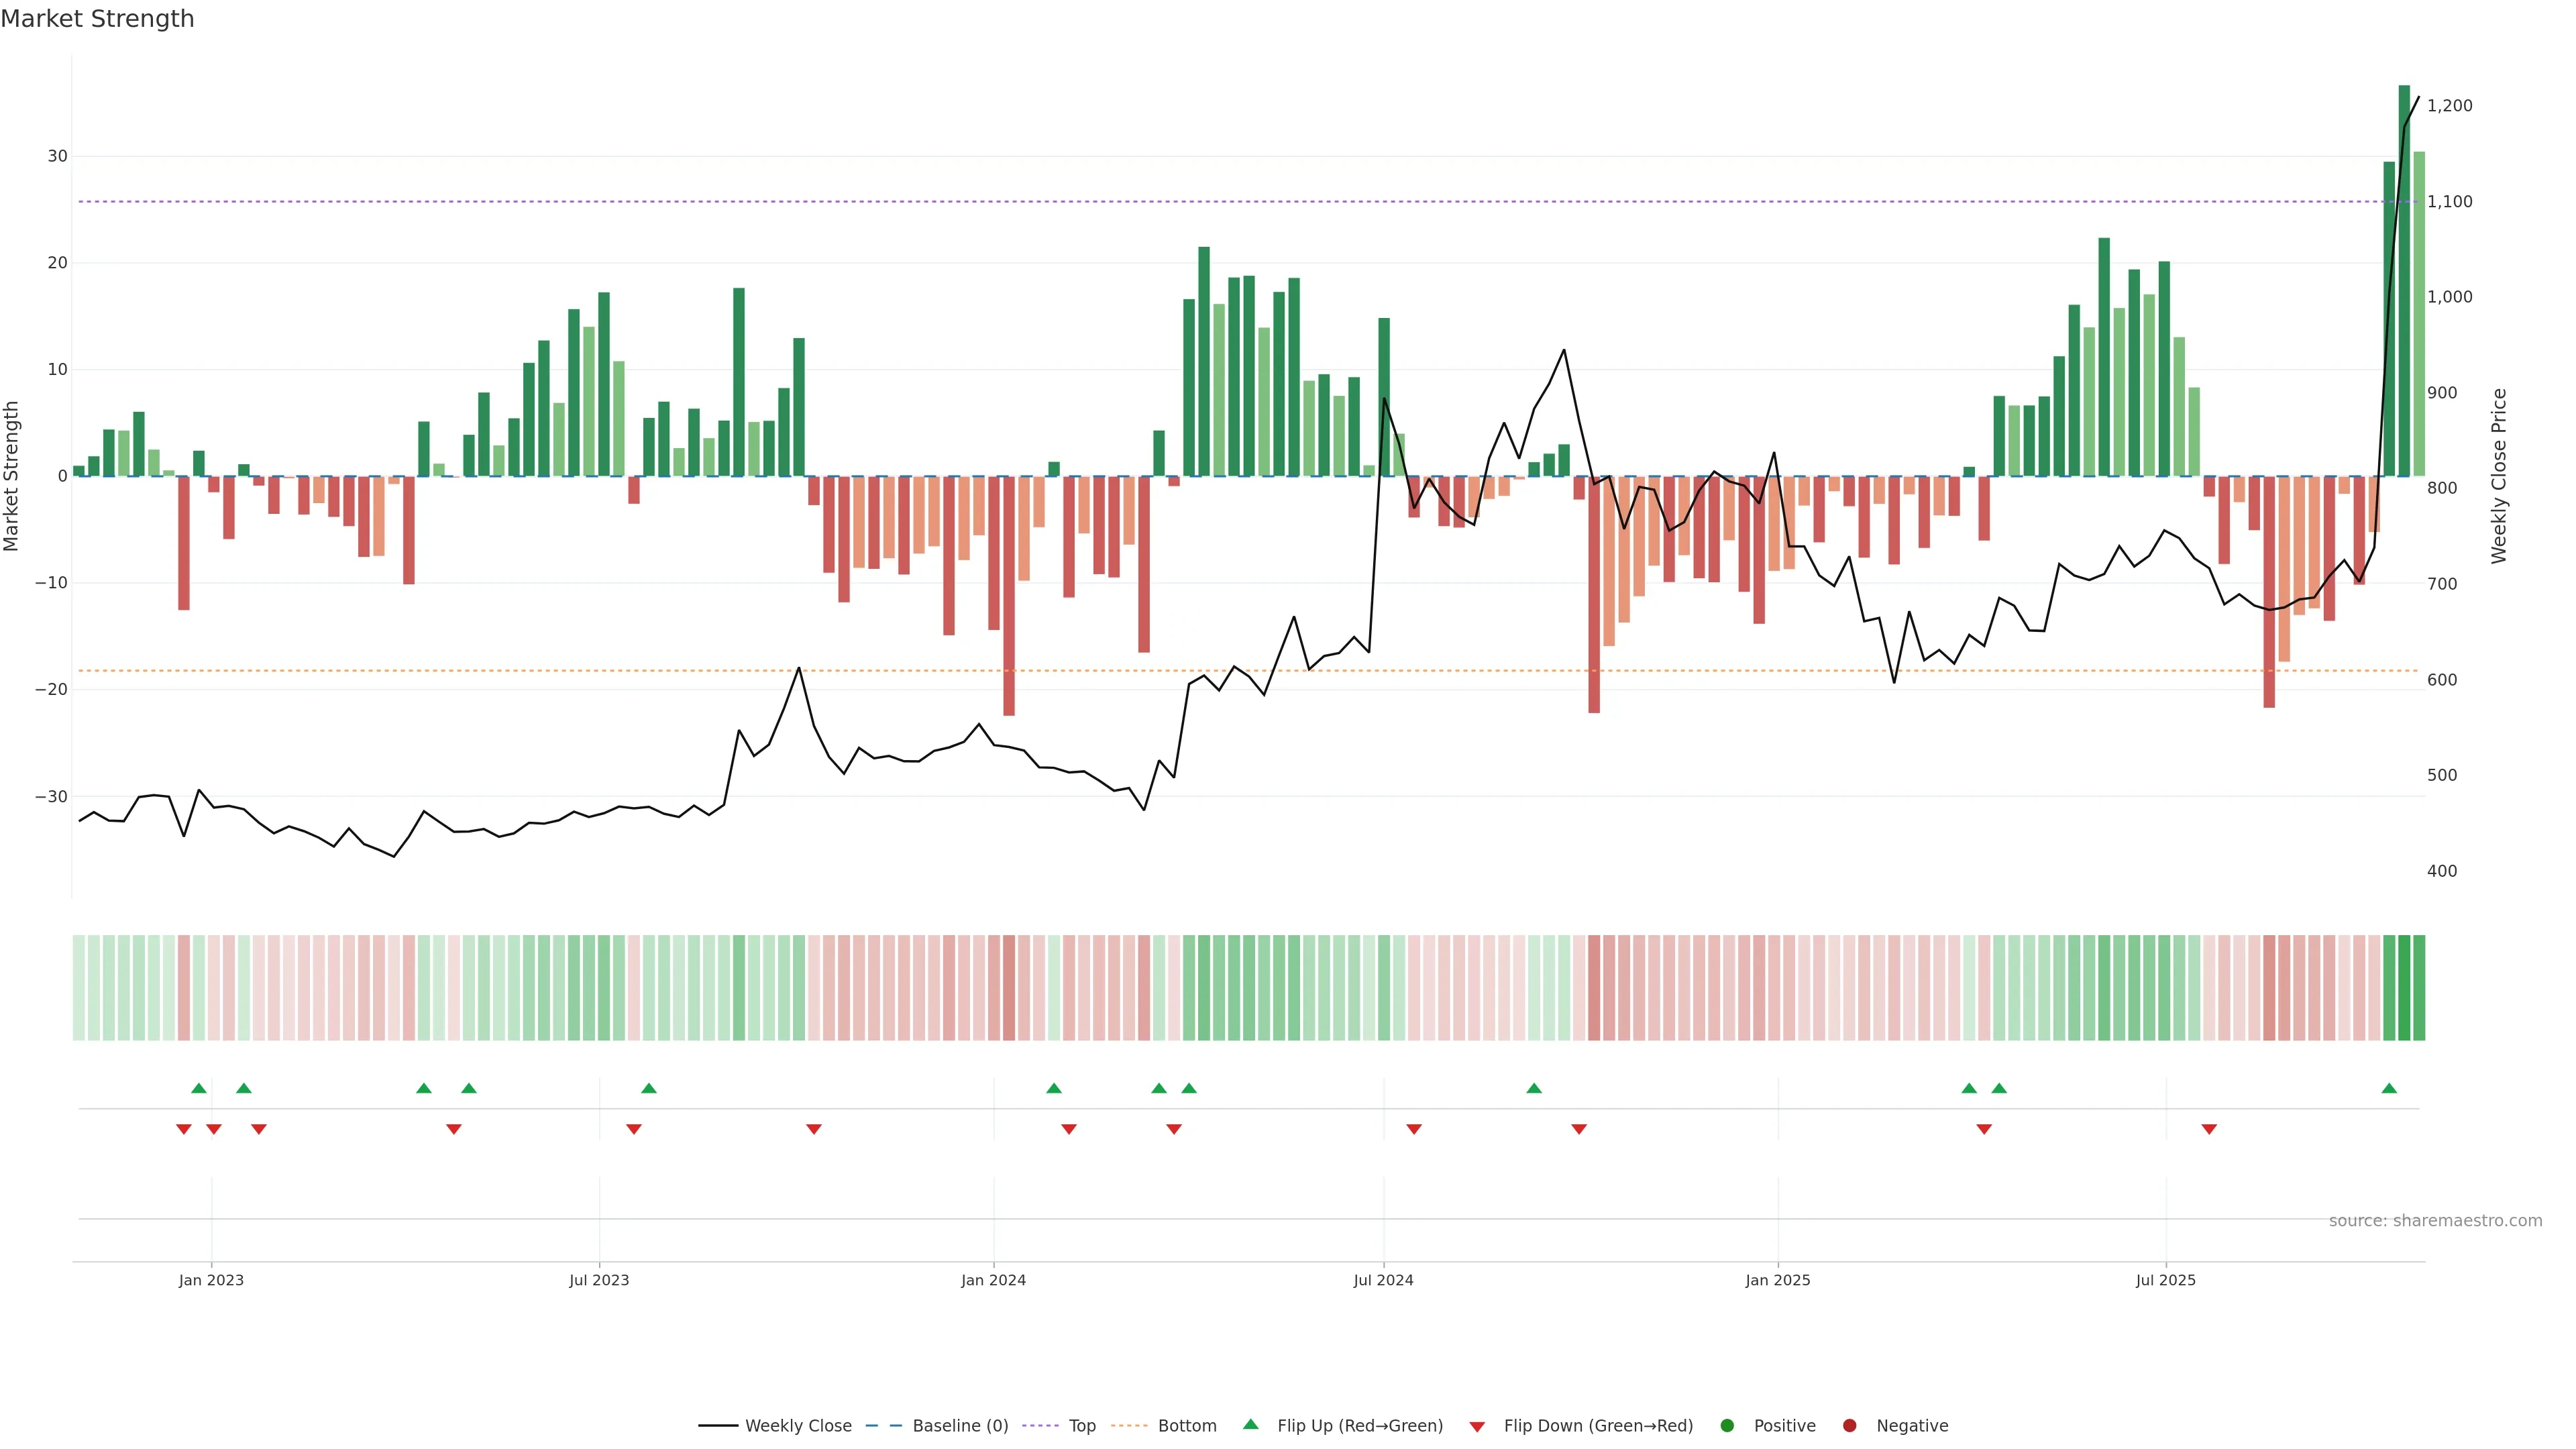Click the first green flip-up triangle marker

199,1088
